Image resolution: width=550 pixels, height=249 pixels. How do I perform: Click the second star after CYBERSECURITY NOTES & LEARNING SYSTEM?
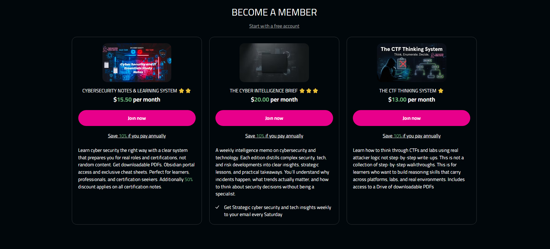188,91
